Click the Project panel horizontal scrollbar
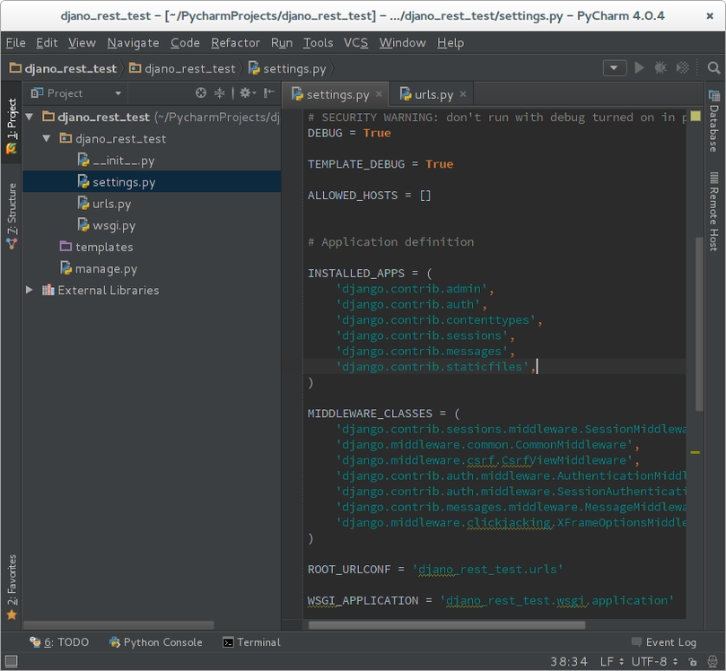Viewport: 726px width, 671px height. point(118,624)
